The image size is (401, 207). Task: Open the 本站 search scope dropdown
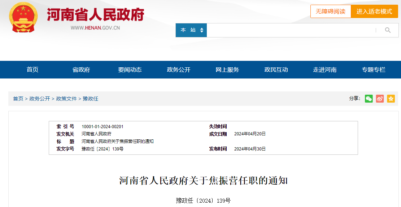[x=191, y=30]
